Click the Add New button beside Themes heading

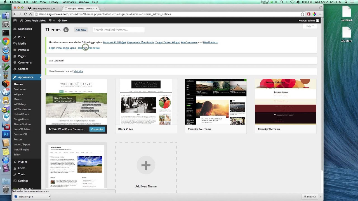[x=81, y=30]
